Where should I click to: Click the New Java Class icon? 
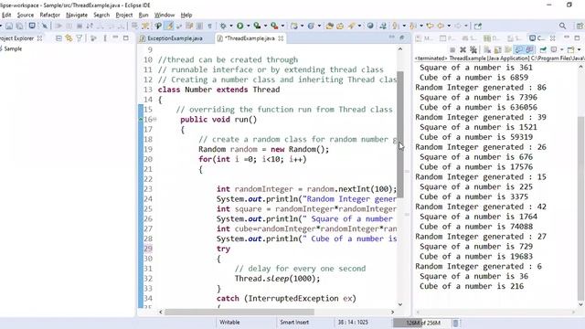pyautogui.click(x=311, y=26)
